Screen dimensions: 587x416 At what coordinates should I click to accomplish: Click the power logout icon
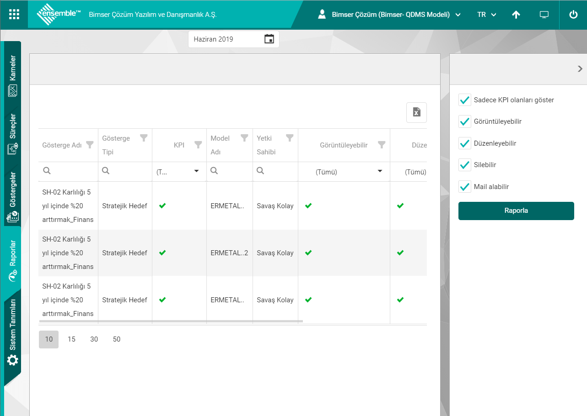pyautogui.click(x=573, y=15)
